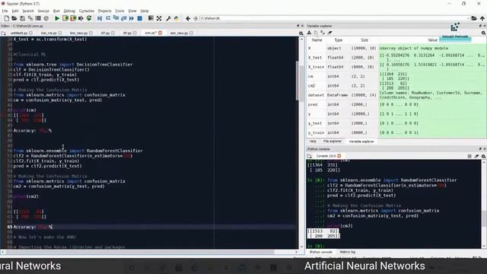The width and height of the screenshot is (487, 274).
Task: Select the X_train variable row
Action: coord(396,67)
